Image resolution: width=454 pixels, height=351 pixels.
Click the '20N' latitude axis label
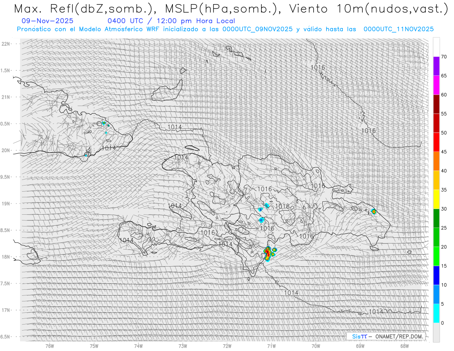pos(5,150)
